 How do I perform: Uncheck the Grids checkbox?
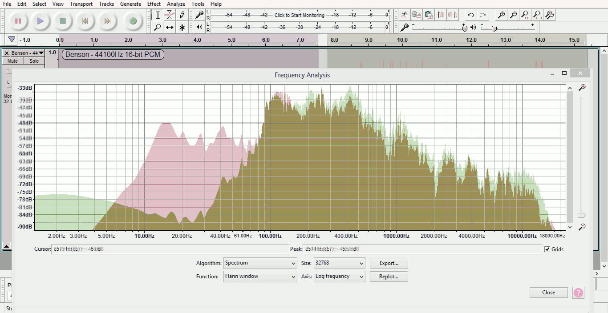click(x=547, y=249)
